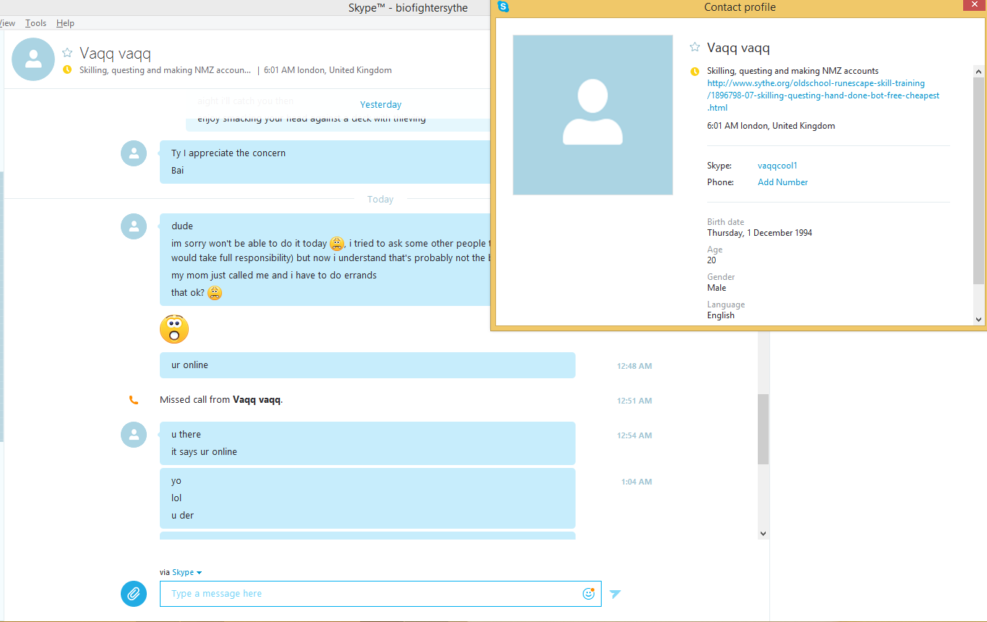Click the birth date 'Thursday, 1 December 1994'
Viewport: 987px width, 622px height.
point(759,233)
